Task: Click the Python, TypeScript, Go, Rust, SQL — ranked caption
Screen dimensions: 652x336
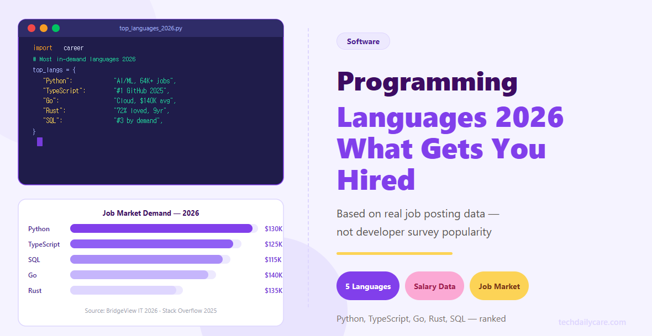Action: pos(421,318)
